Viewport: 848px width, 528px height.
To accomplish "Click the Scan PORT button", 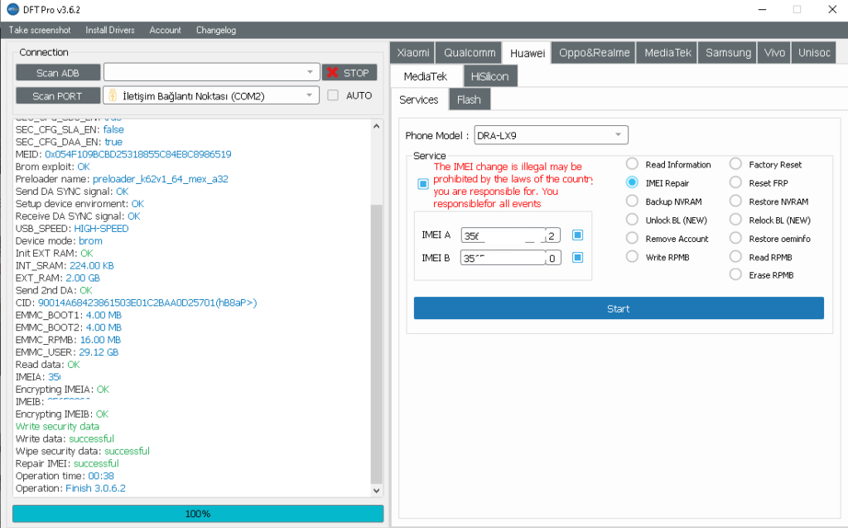I will [x=58, y=96].
